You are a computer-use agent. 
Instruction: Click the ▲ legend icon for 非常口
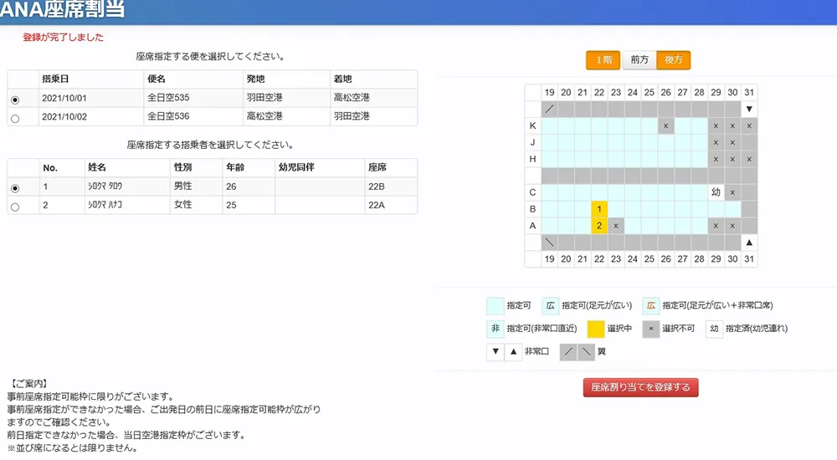point(513,351)
